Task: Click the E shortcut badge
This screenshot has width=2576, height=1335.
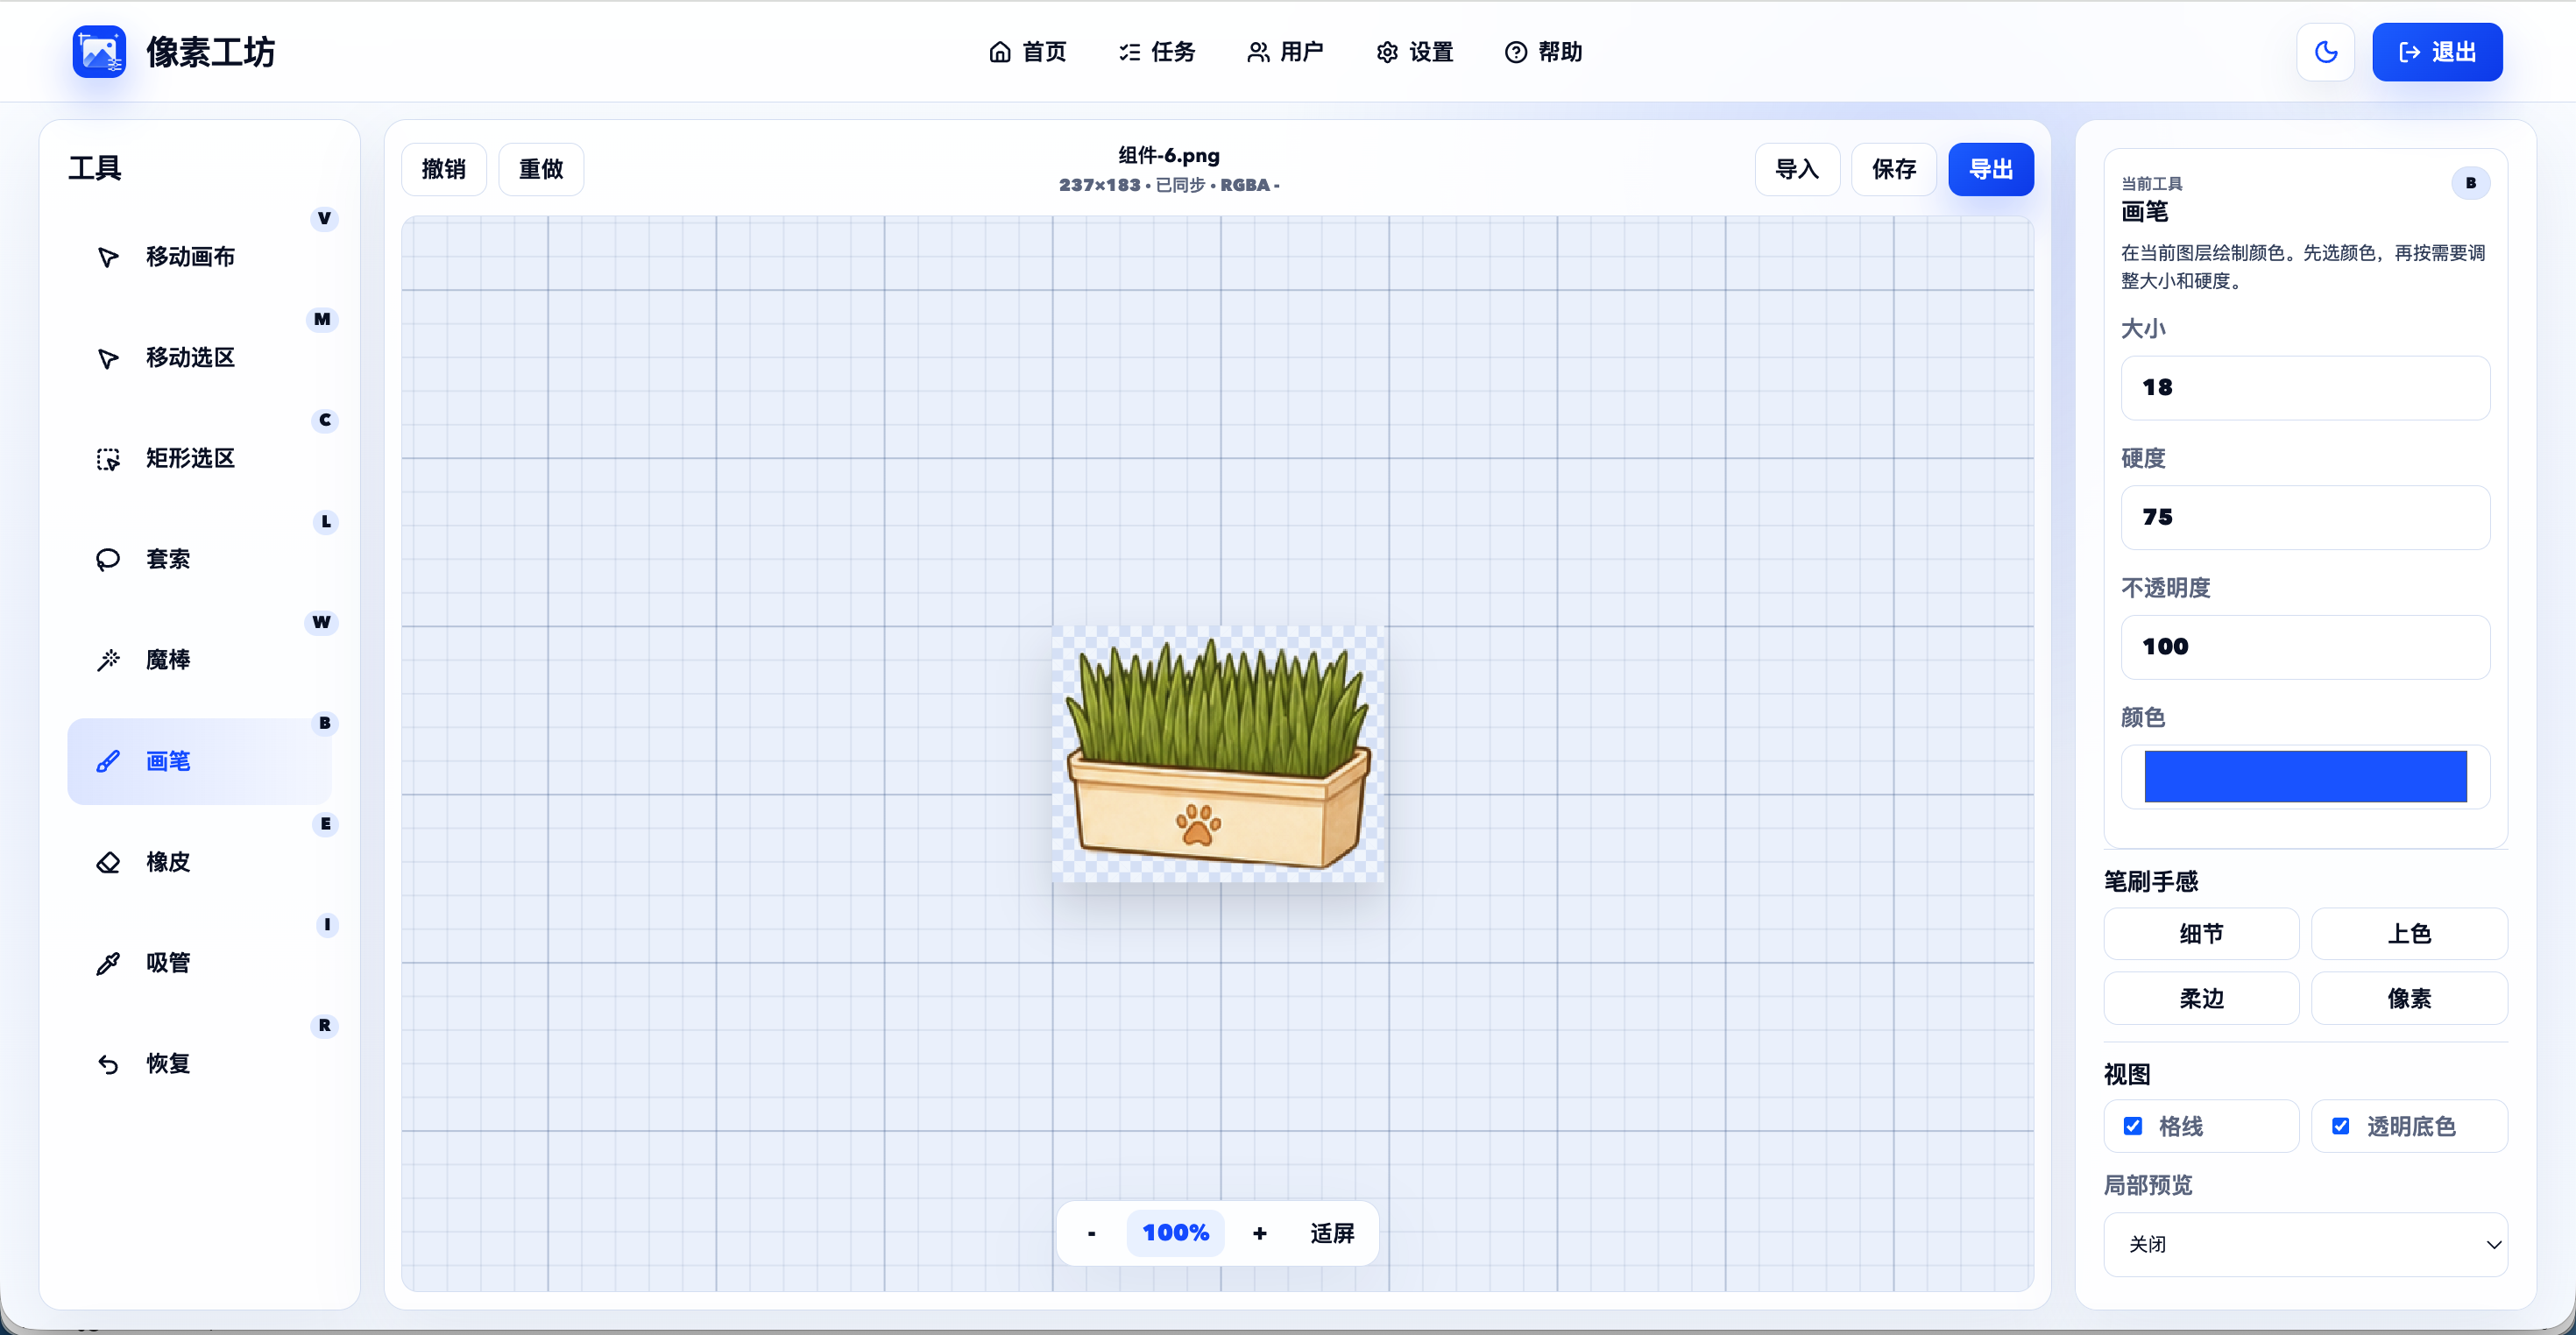Action: [x=326, y=824]
